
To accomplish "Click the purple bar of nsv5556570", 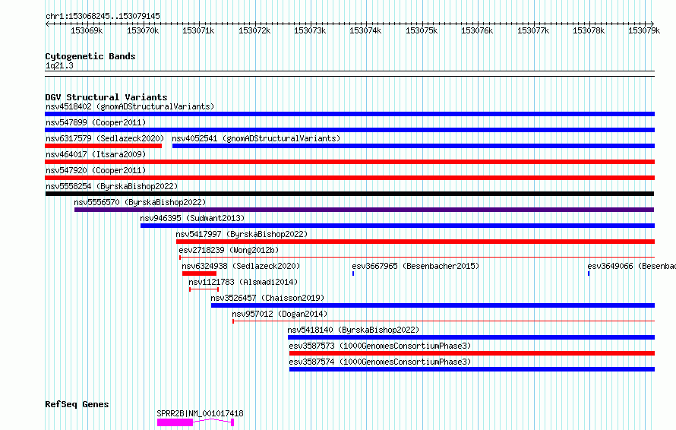I will click(x=365, y=210).
